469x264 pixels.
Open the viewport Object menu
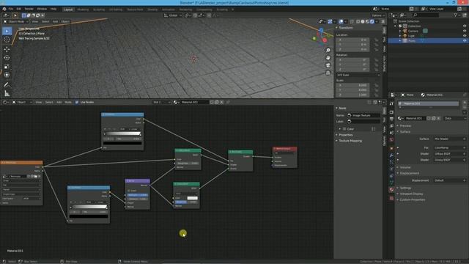(65, 21)
